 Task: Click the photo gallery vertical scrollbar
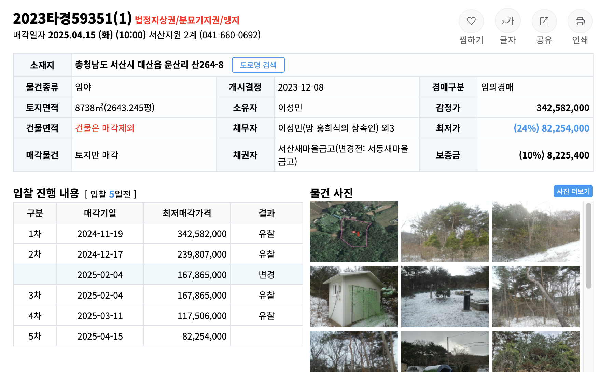pos(588,246)
